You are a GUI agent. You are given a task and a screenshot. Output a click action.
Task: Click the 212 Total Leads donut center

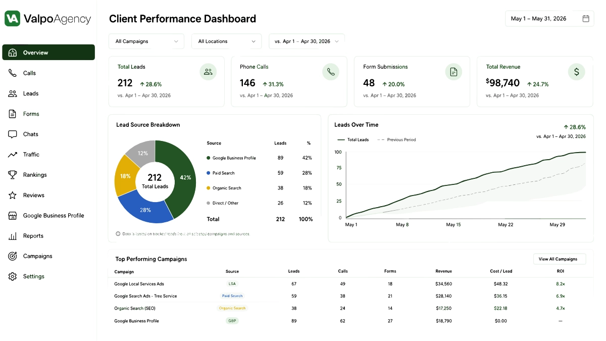155,181
